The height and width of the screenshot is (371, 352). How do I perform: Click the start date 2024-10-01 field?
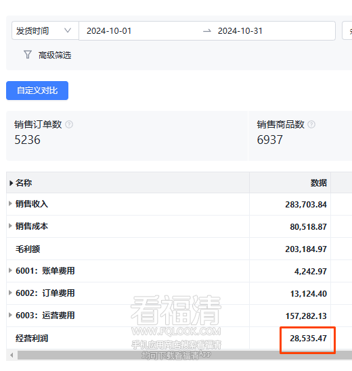point(109,31)
